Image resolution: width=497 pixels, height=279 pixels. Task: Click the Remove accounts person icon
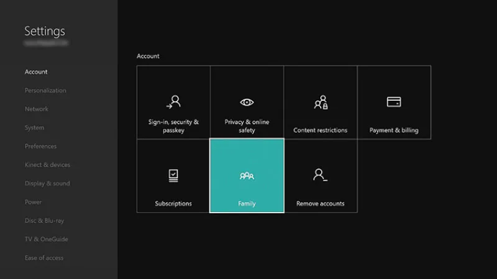pos(320,175)
